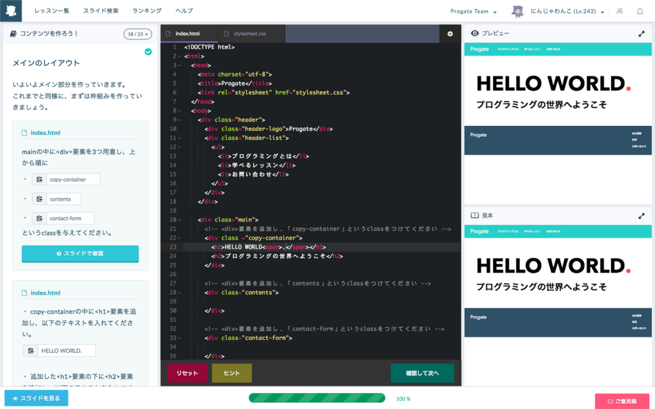Collapse the copy-container div at line 22
Screen dimensions: 655x409
[180, 238]
